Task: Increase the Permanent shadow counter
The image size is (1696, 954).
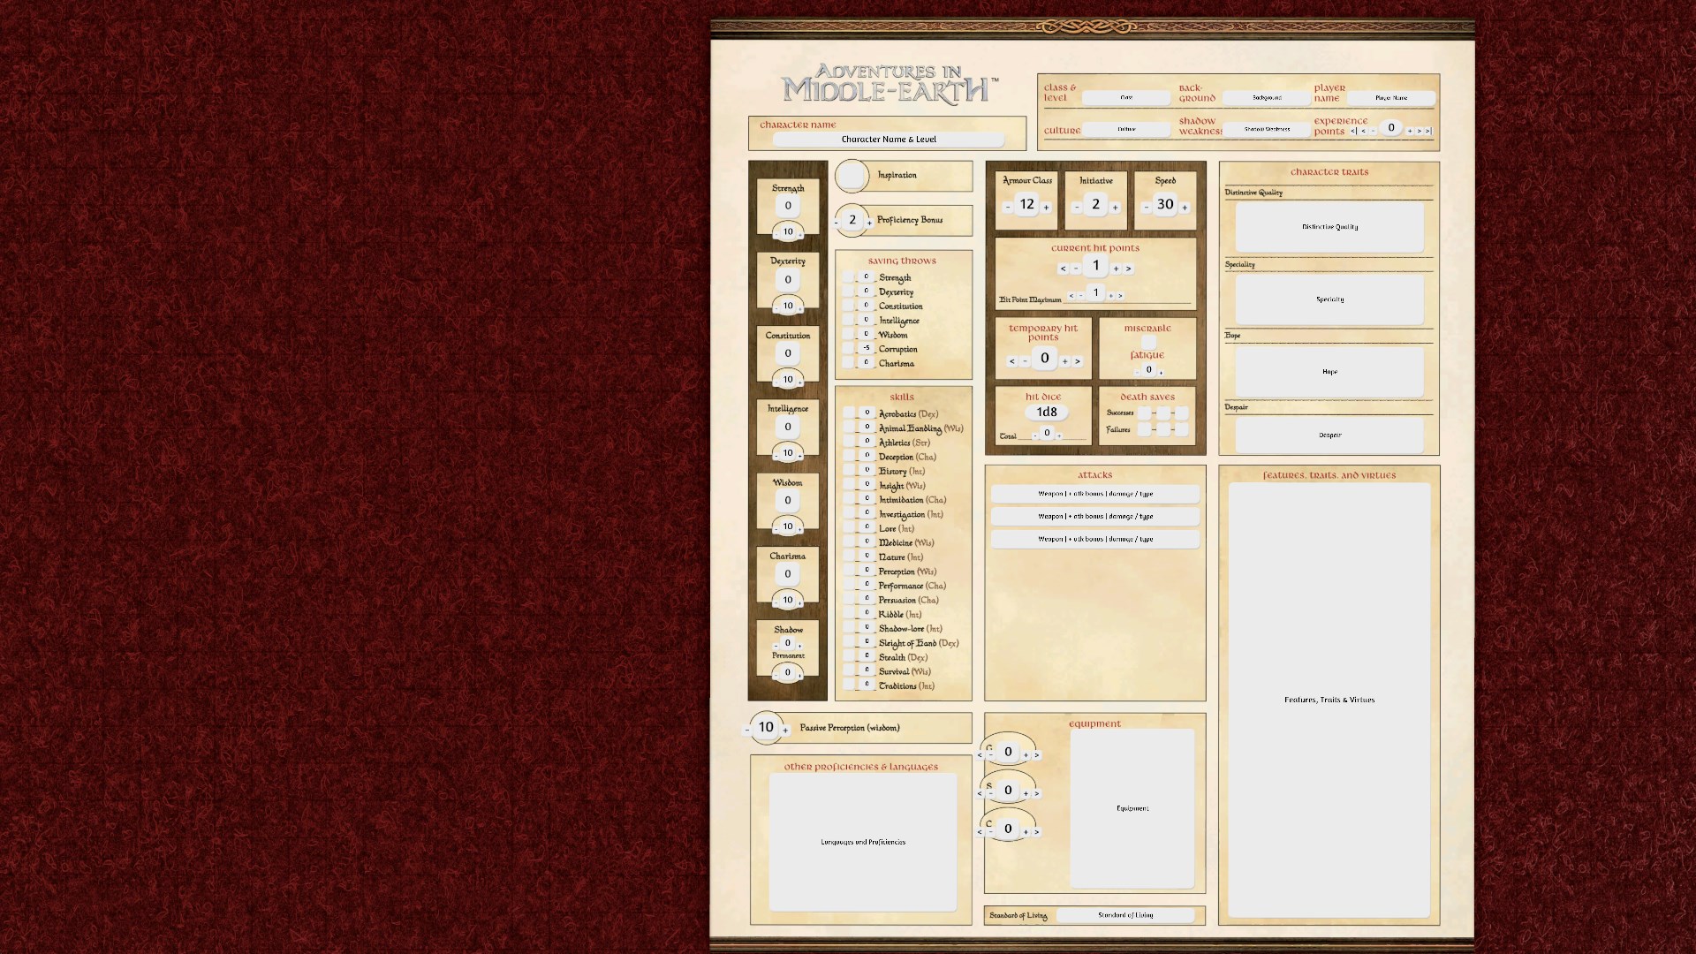Action: point(800,675)
